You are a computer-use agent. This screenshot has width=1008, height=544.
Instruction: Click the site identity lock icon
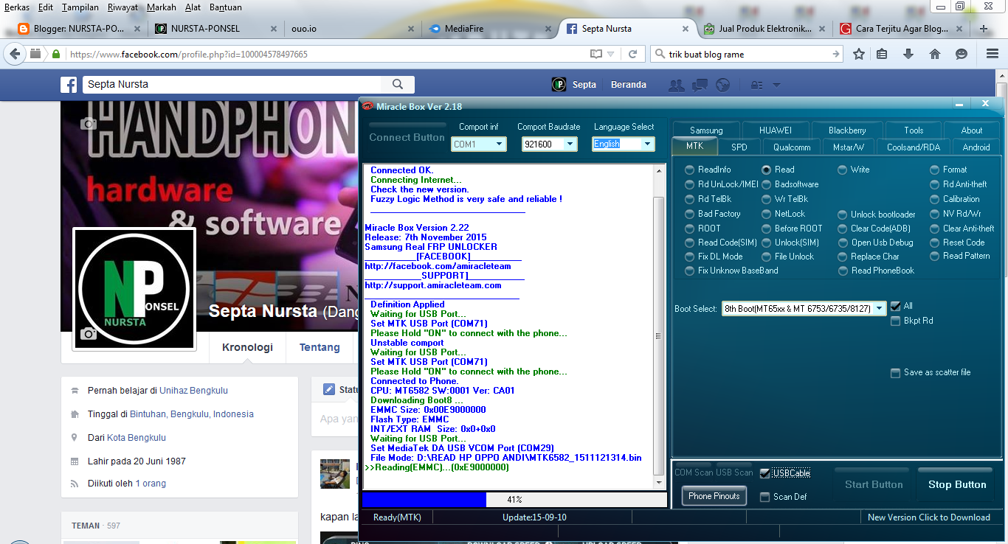click(x=55, y=54)
